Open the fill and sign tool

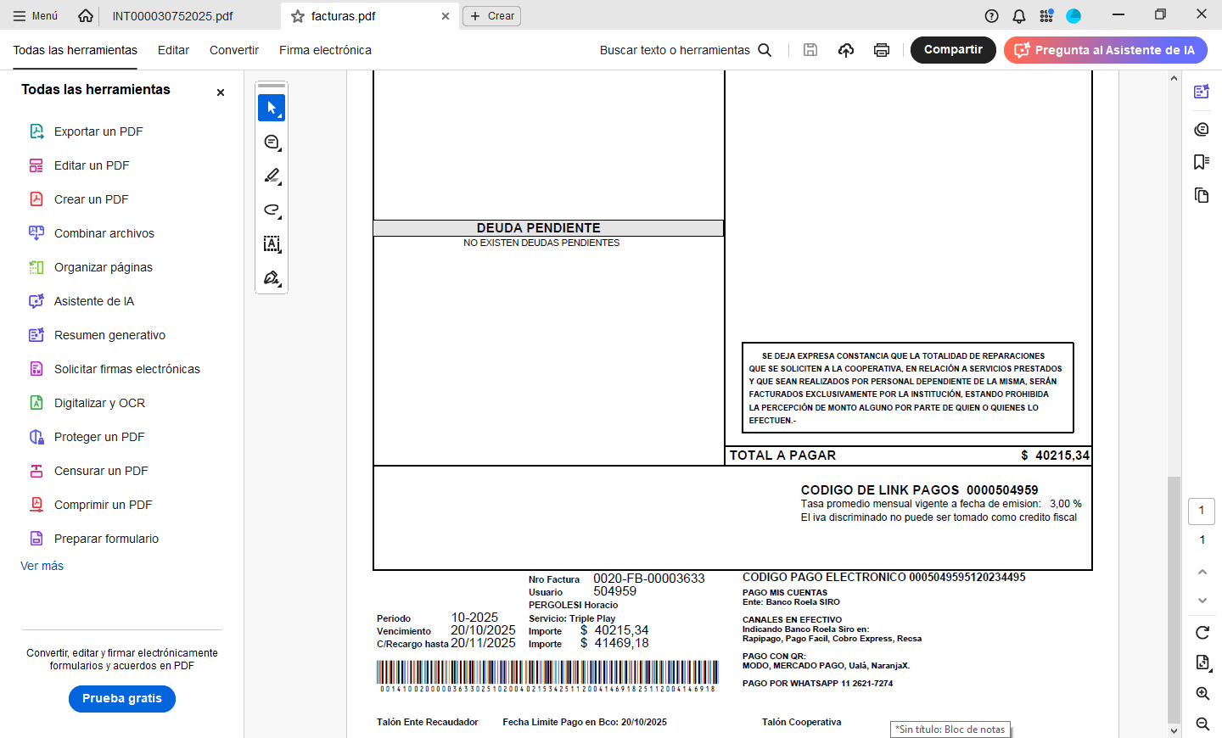[x=272, y=277]
